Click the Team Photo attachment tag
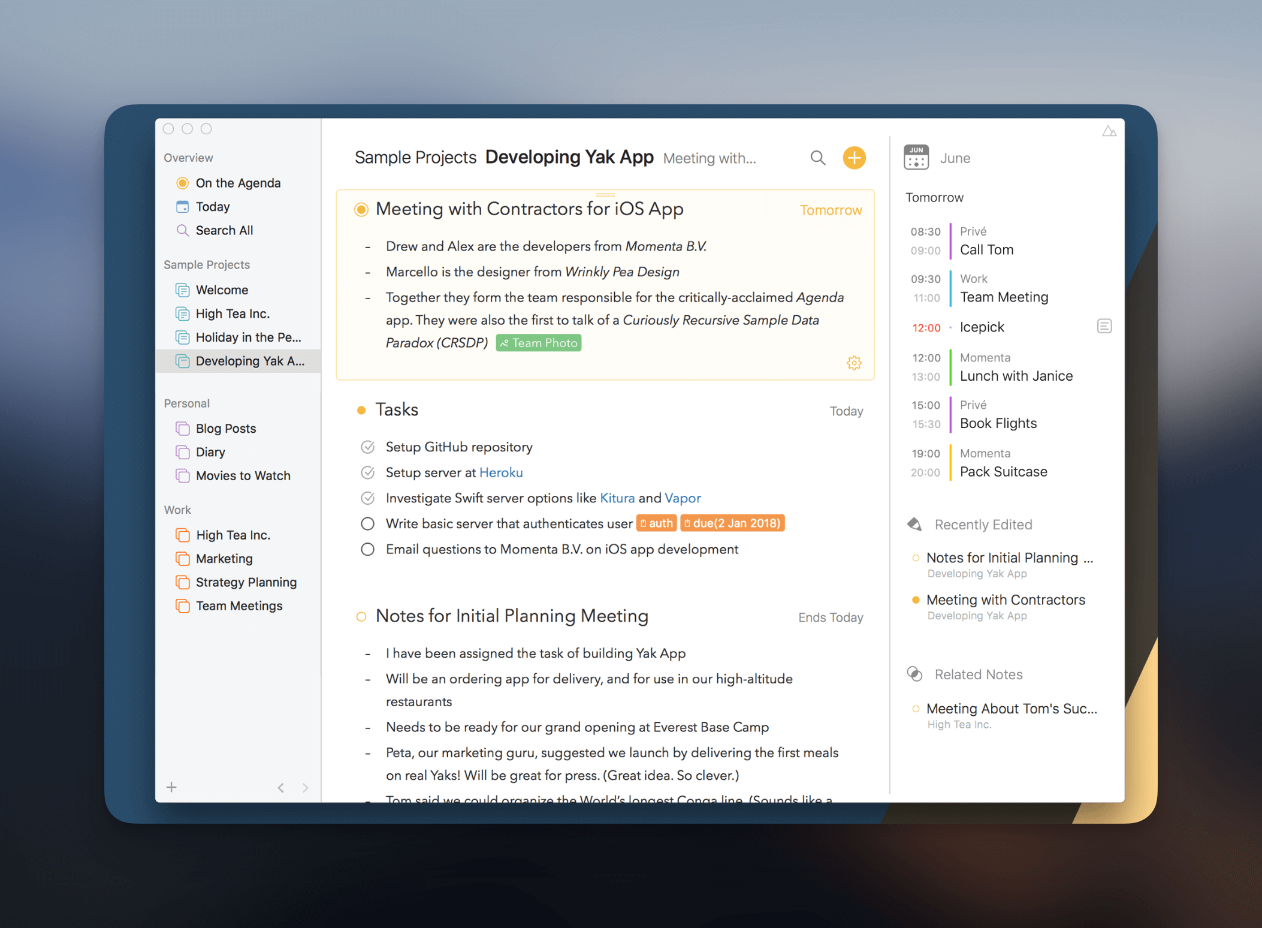Image resolution: width=1262 pixels, height=928 pixels. point(538,343)
